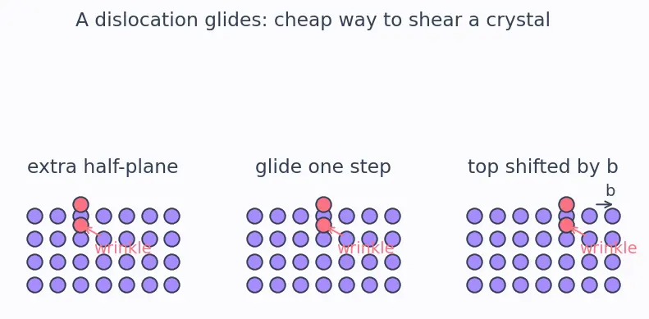
Task: Select the 'extra half-plane' panel heading
Action: 103,167
